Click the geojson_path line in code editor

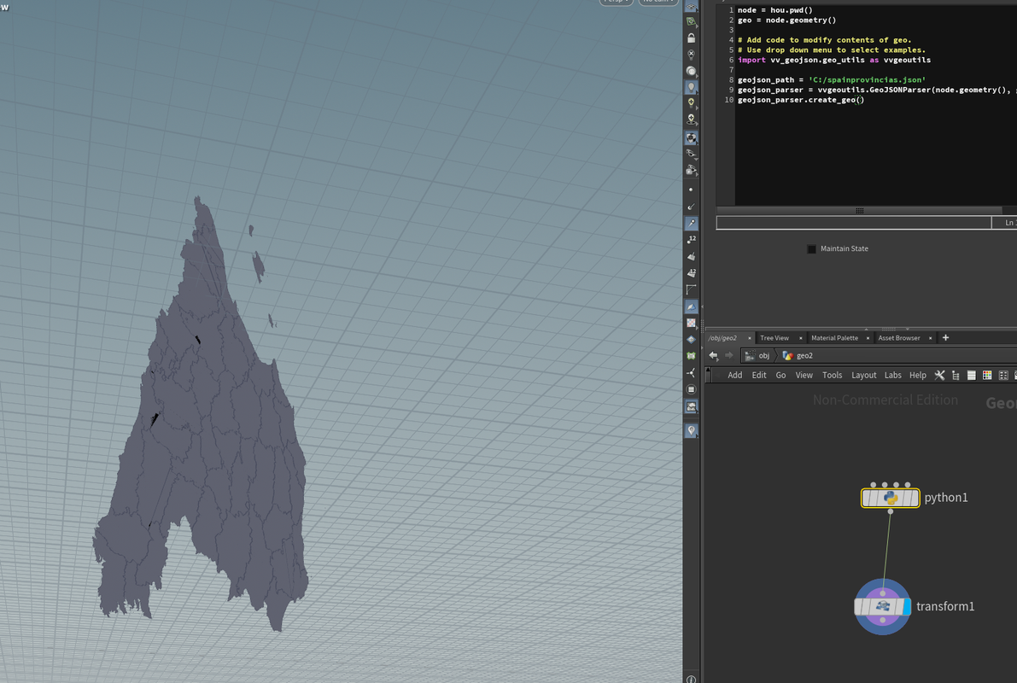832,79
